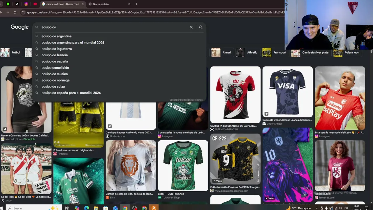Click the 'Pinterest' source label
Screen dimensions: 373x210
[x=62, y=154]
